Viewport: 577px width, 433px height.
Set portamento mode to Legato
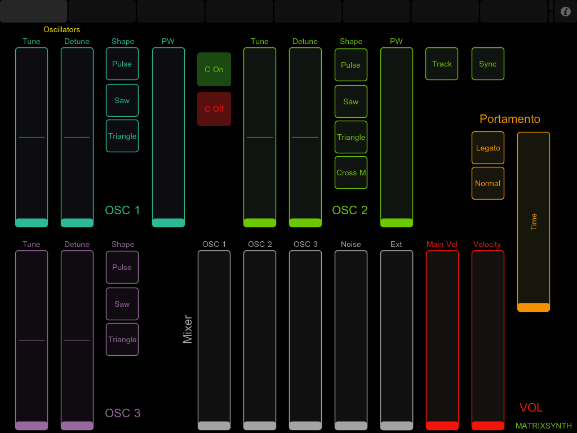(488, 148)
